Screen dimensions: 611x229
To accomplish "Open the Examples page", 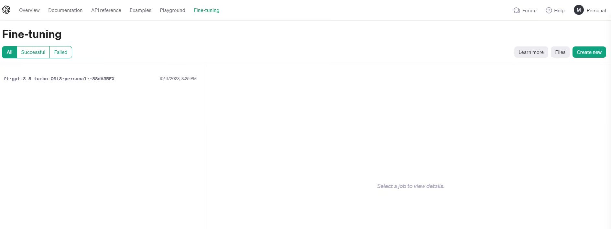I will (x=140, y=10).
